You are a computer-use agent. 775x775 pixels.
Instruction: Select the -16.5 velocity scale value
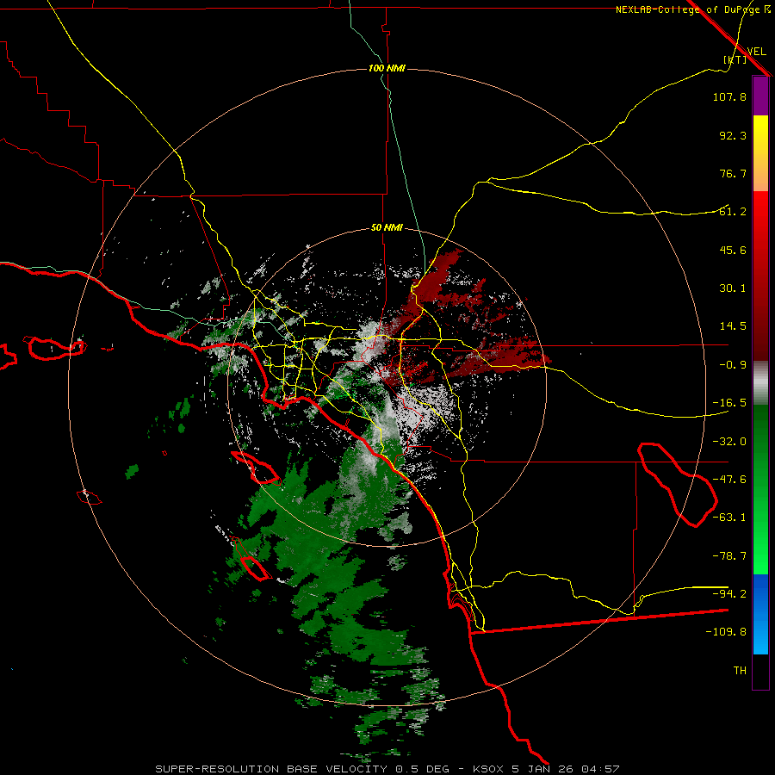(729, 403)
